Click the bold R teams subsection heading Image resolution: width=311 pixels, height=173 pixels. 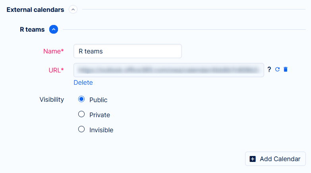(32, 29)
